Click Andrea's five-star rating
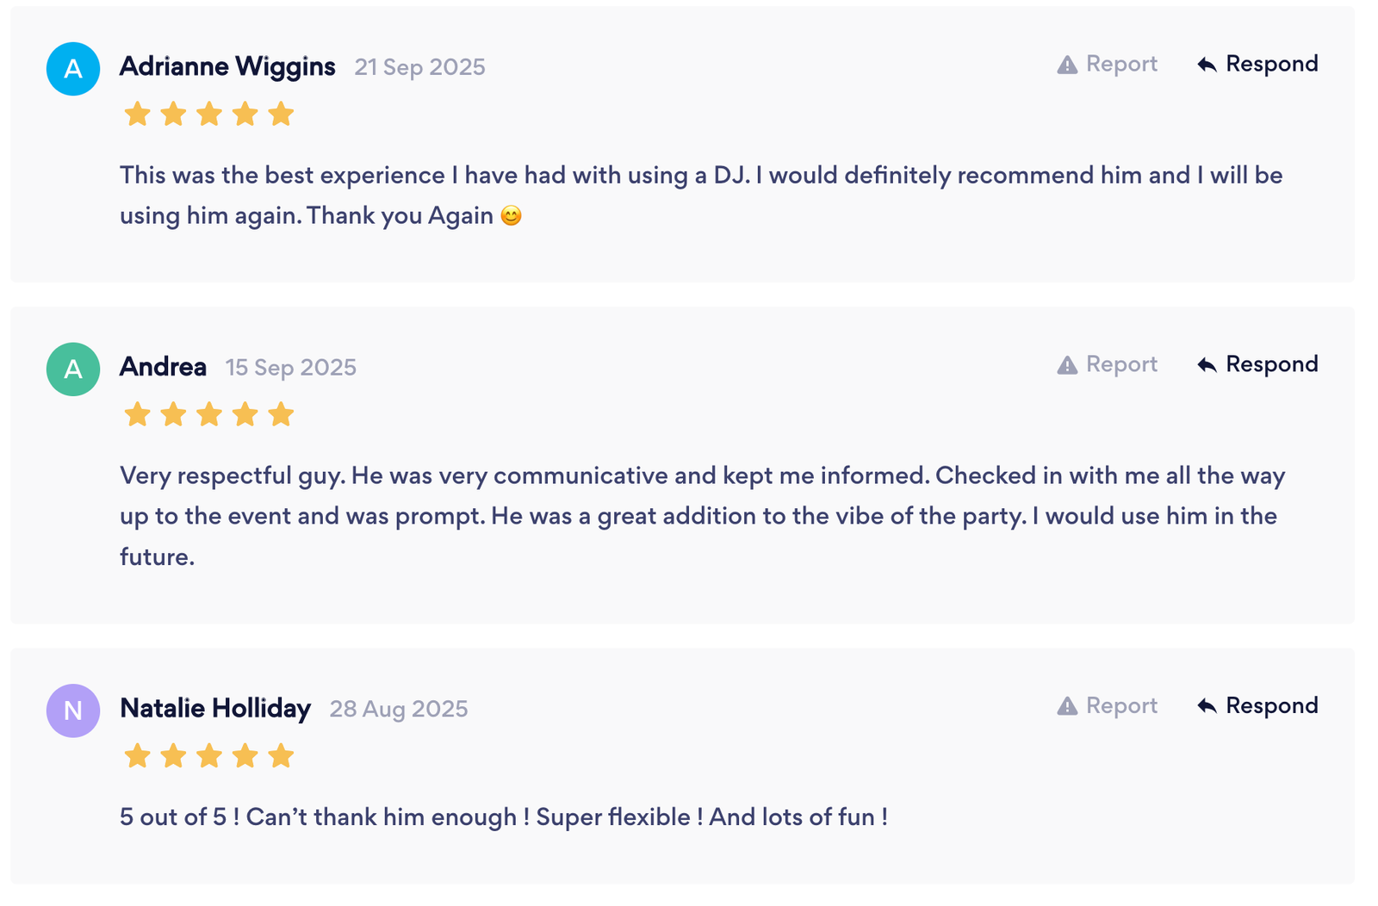This screenshot has width=1378, height=906. 209,415
